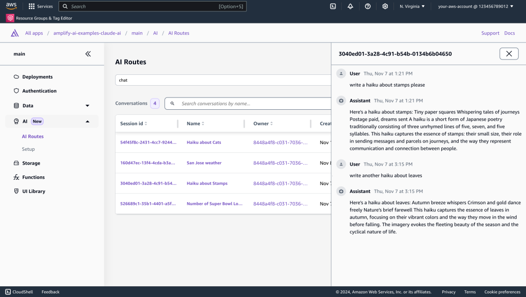
Task: Open the help question mark icon
Action: click(368, 6)
